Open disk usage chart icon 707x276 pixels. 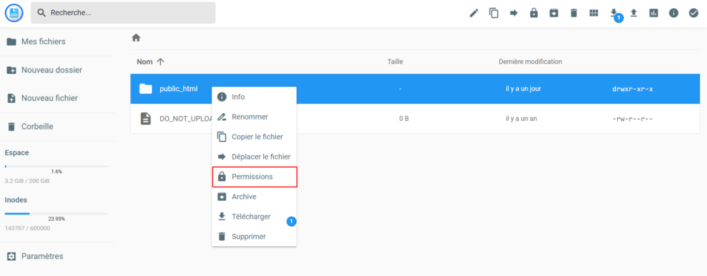[x=654, y=13]
